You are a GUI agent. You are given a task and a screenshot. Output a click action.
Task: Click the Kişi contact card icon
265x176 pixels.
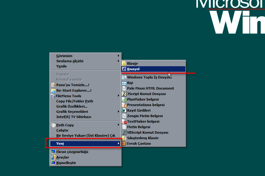point(124,83)
